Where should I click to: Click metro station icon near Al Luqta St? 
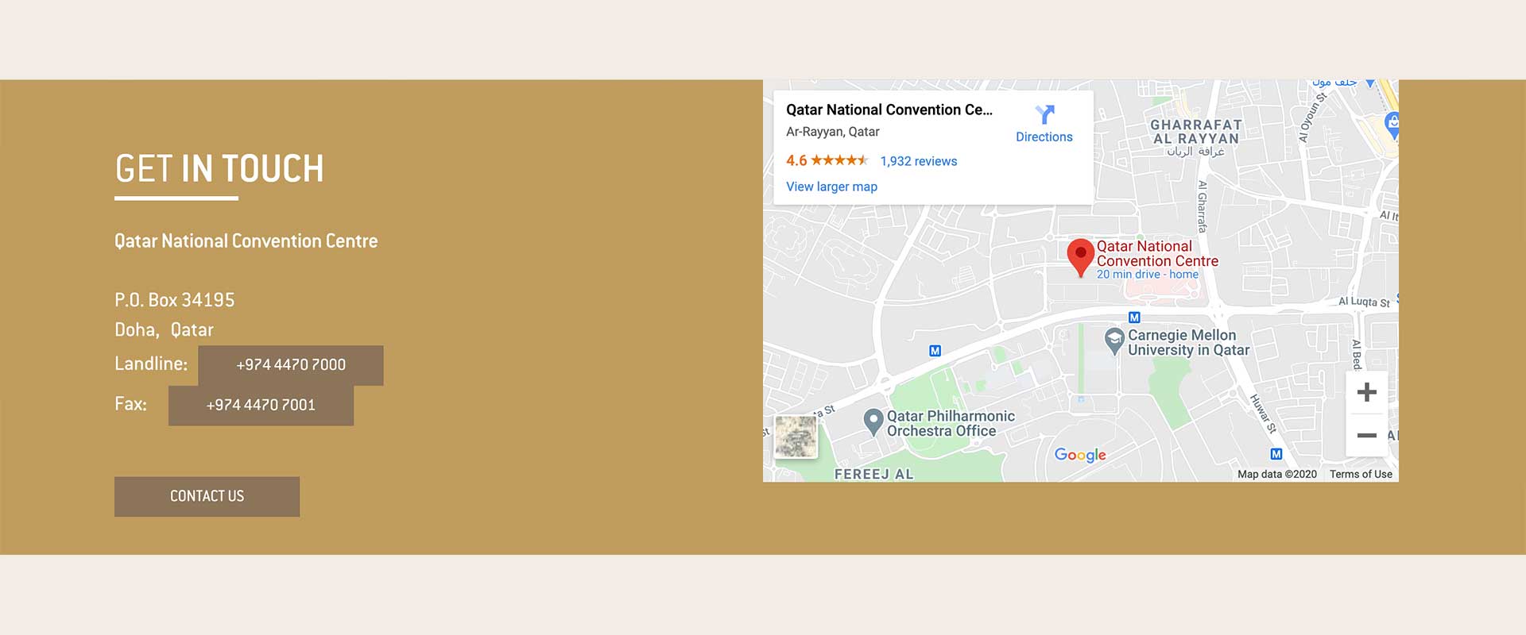click(1134, 317)
